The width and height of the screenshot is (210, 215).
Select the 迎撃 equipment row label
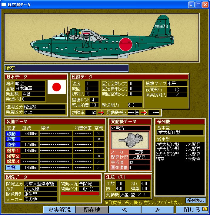tap(13, 139)
